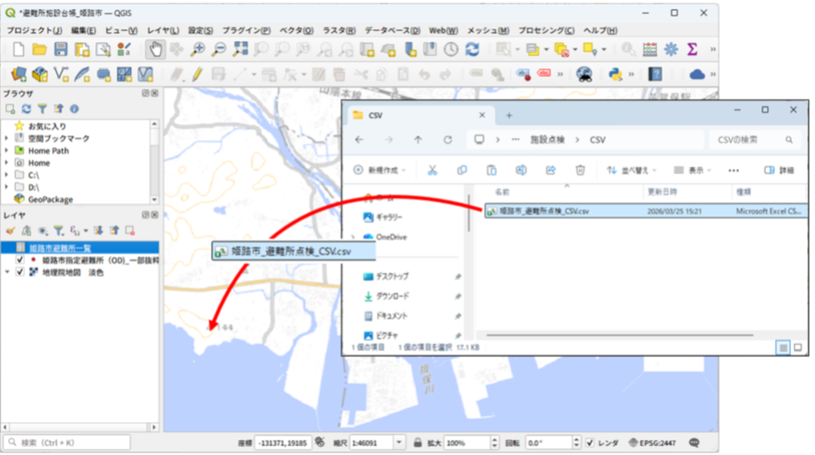This screenshot has width=815, height=455.
Task: Click Refresh icon in Browser panel
Action: (x=27, y=109)
